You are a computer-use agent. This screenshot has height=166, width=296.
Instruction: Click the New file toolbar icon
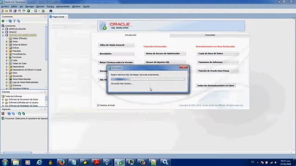(2, 11)
